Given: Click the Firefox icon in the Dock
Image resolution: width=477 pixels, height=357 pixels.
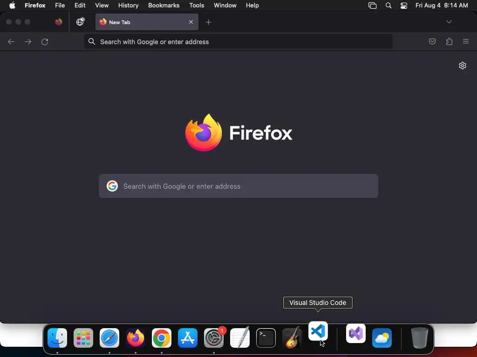Looking at the screenshot, I should 136,338.
